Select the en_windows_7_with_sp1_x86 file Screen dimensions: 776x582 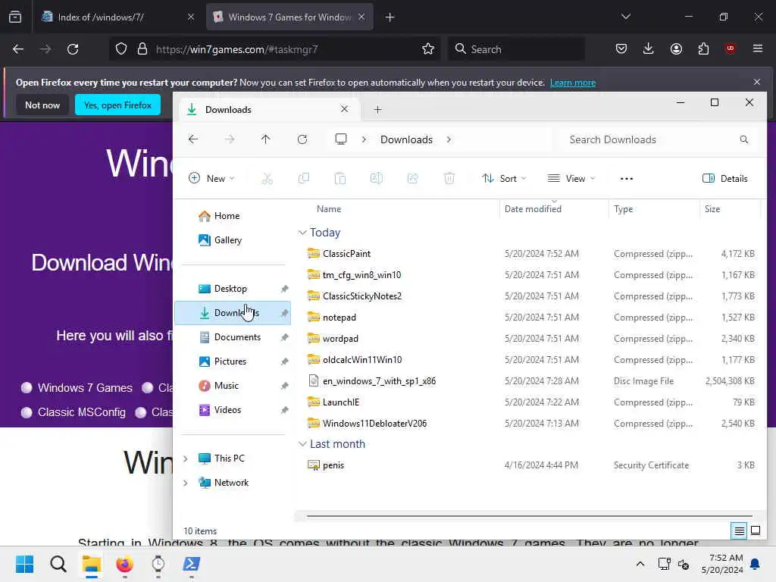(379, 381)
